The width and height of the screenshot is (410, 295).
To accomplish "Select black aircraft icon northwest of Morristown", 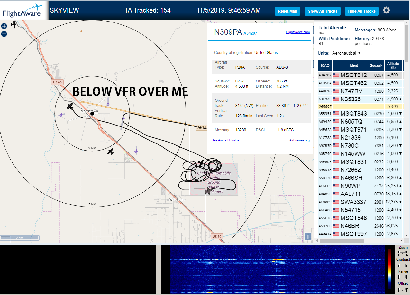I will point(70,106).
